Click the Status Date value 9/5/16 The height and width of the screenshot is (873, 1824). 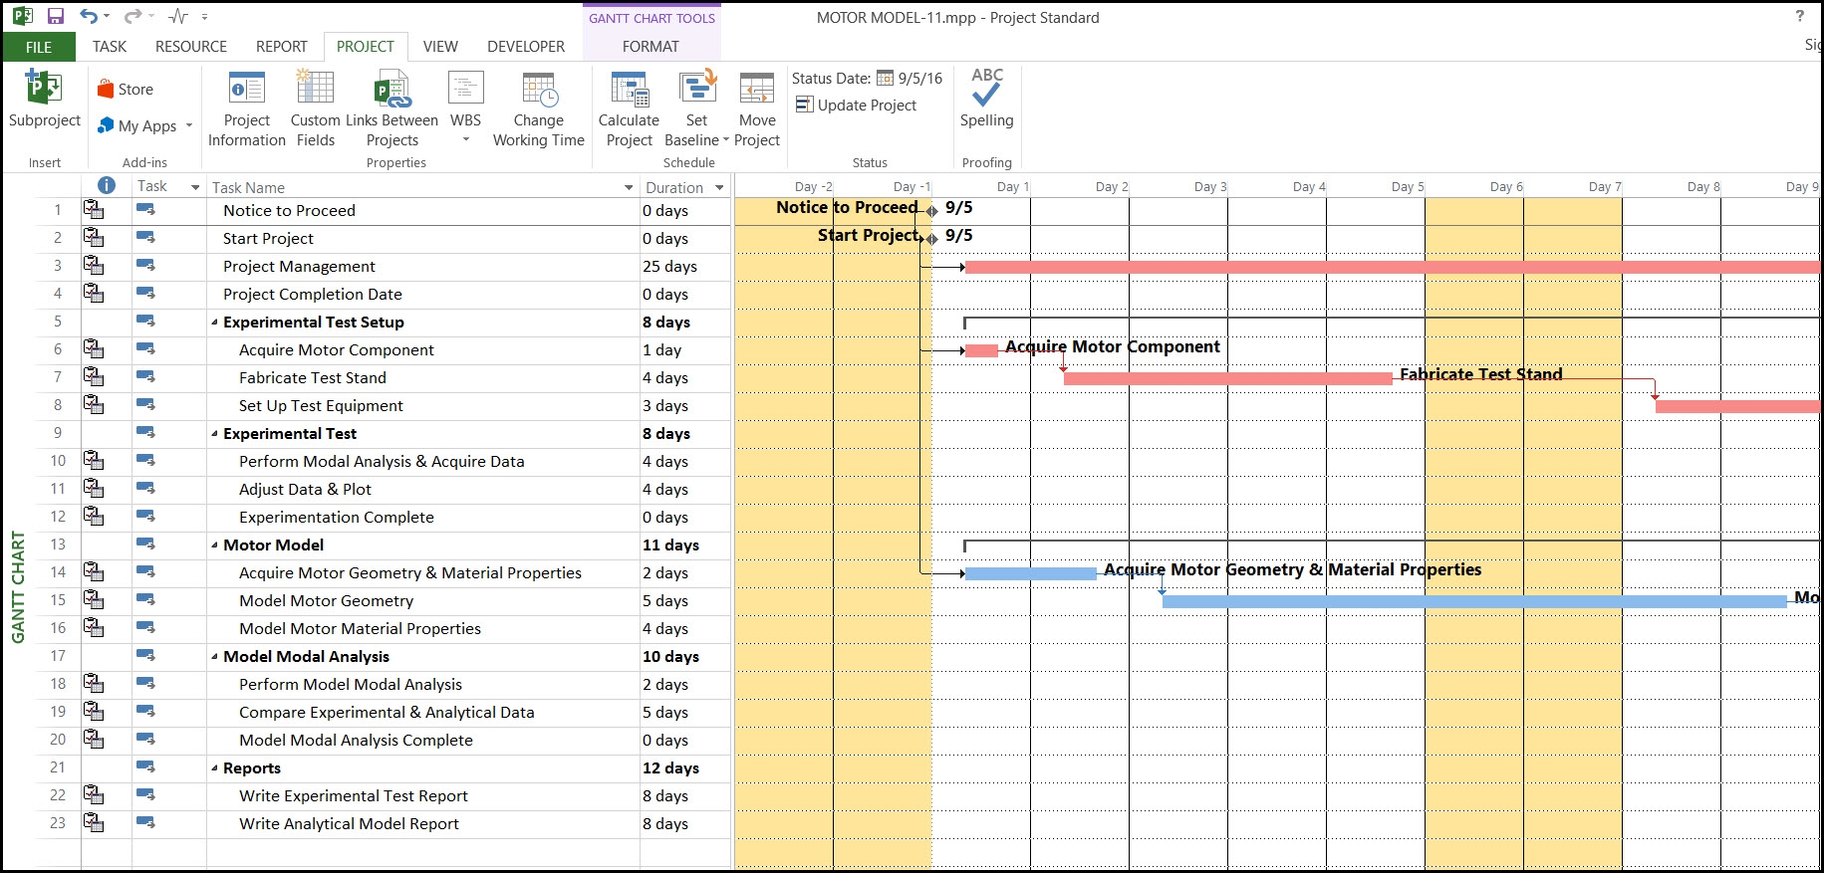(x=919, y=79)
